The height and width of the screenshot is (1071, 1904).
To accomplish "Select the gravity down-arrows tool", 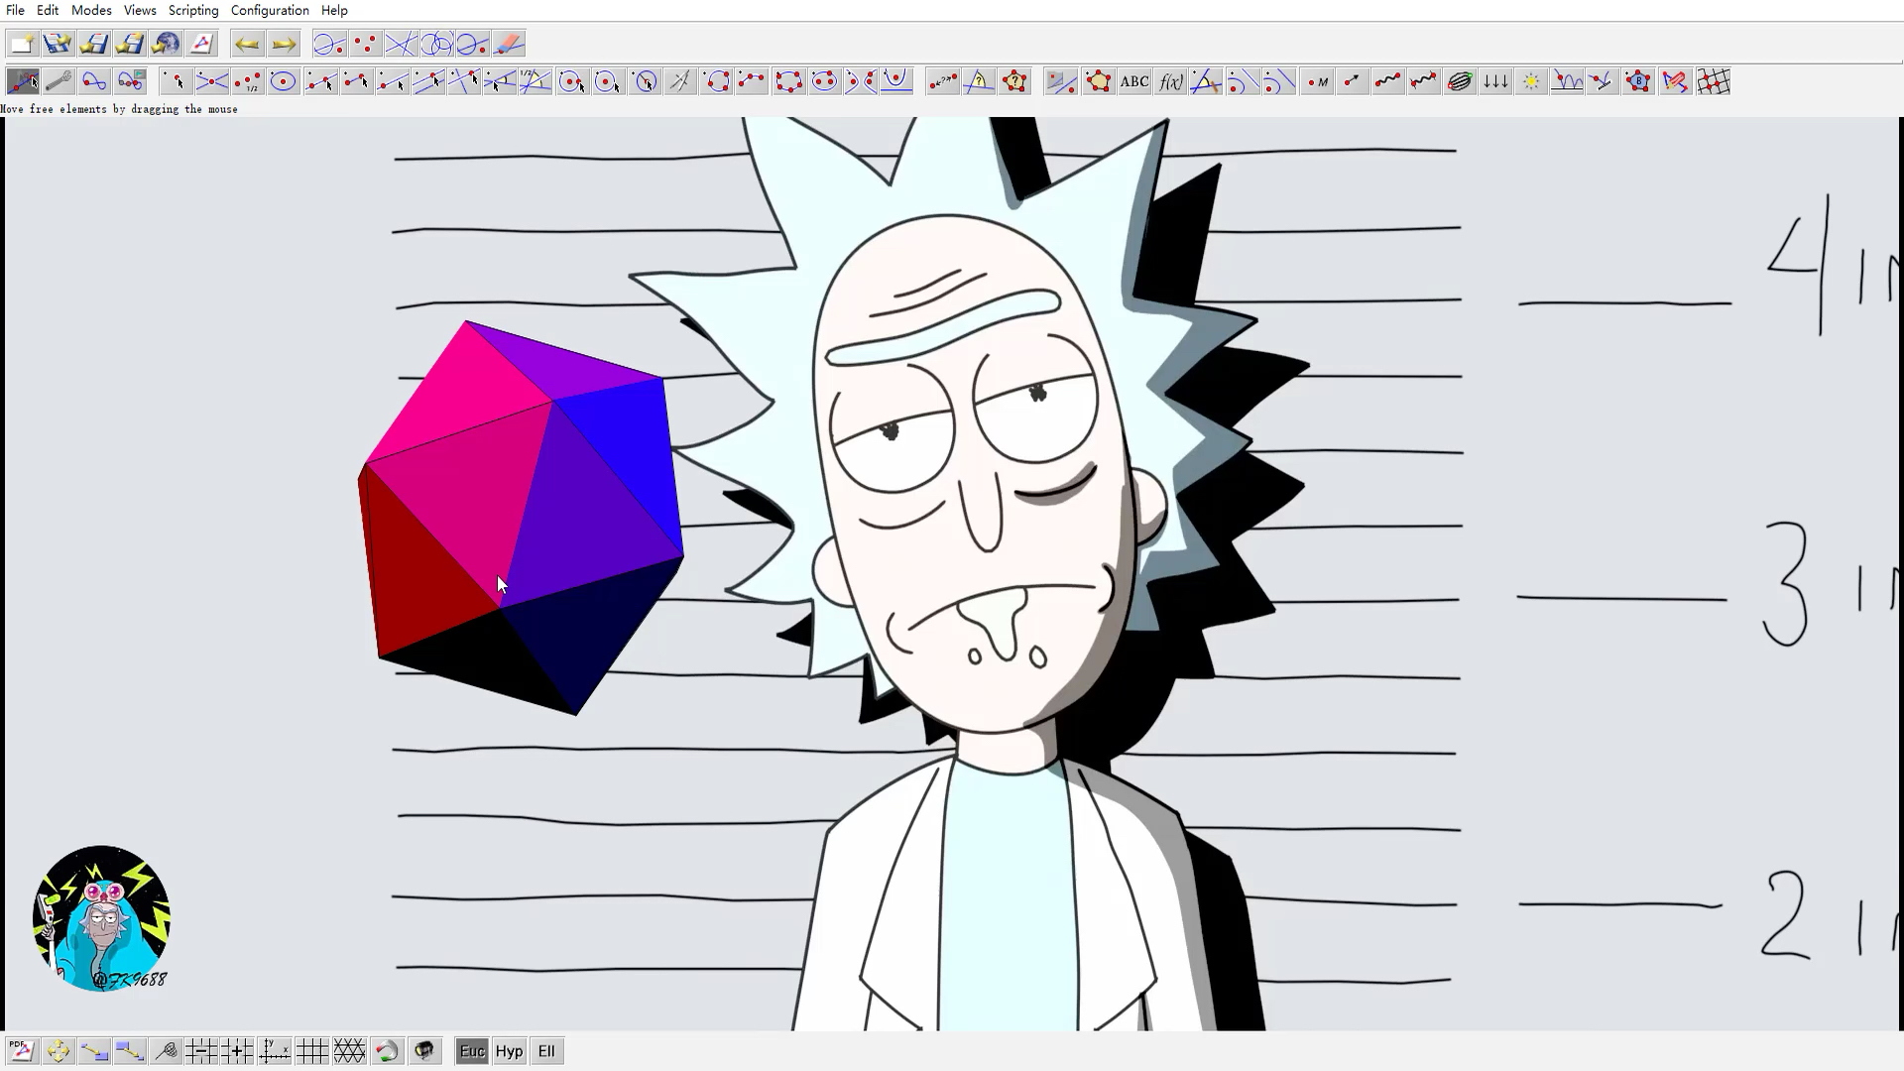I will point(1495,81).
